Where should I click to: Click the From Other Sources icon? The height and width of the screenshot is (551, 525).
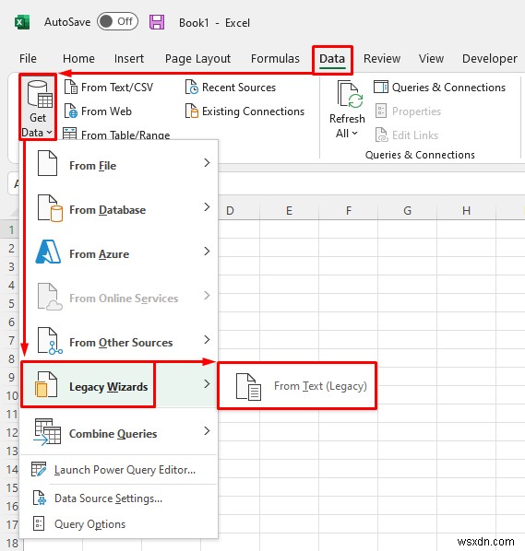(50, 341)
